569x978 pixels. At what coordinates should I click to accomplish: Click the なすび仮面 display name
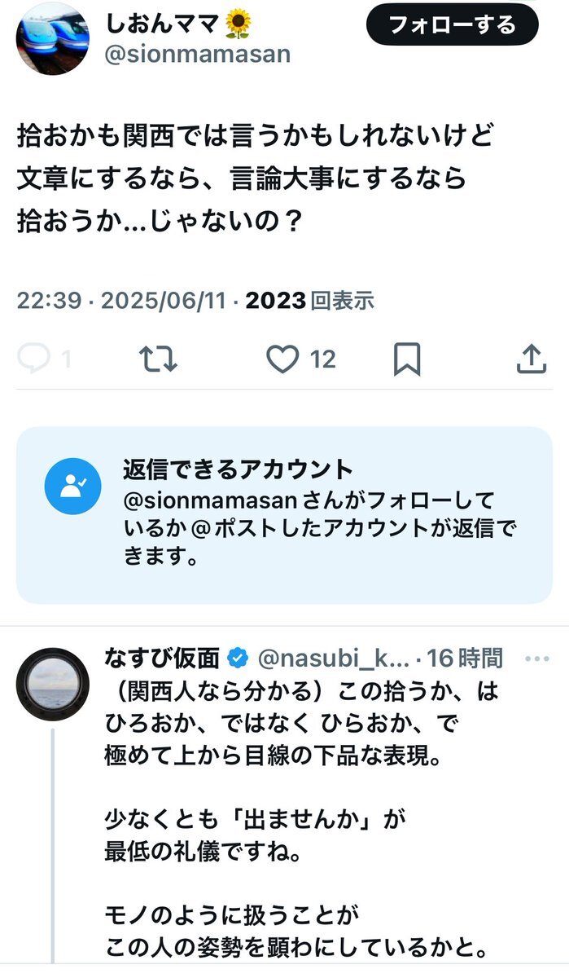[162, 657]
